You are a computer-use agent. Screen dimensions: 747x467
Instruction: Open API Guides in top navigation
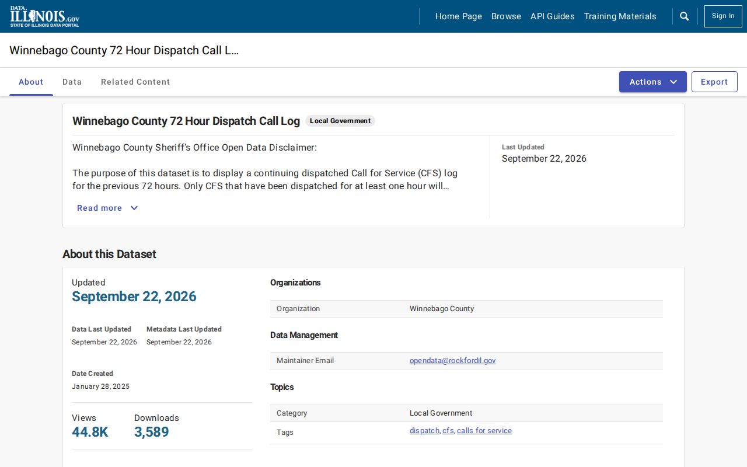553,16
